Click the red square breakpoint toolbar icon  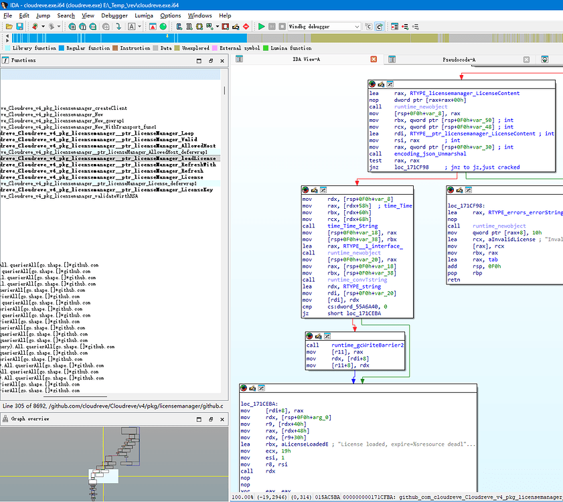pos(226,27)
